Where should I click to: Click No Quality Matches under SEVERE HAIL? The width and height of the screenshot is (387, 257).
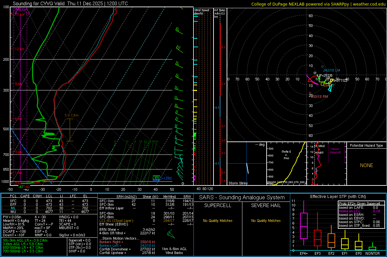click(266, 221)
